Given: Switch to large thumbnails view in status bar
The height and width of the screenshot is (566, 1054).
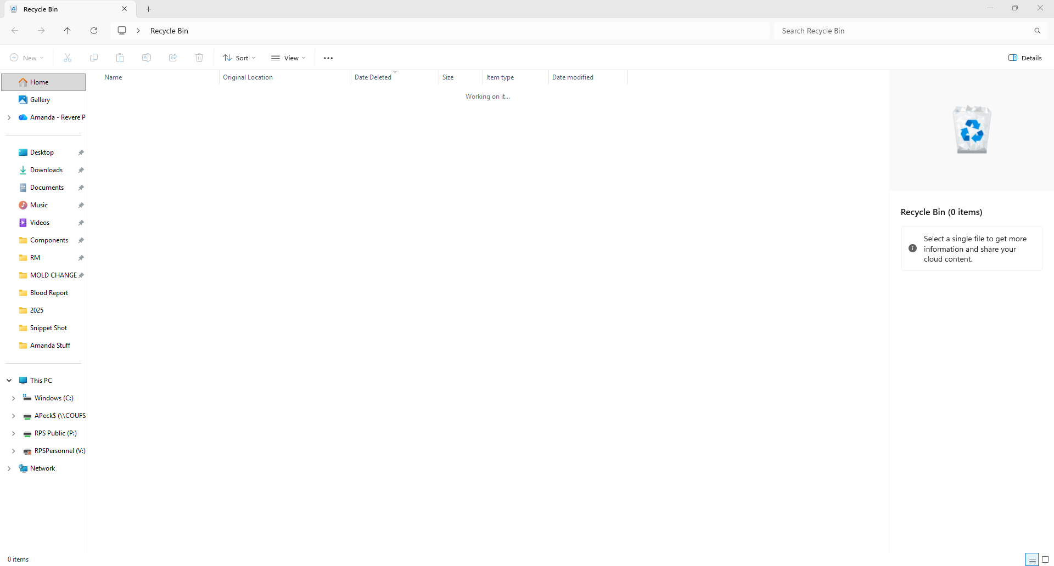Looking at the screenshot, I should coord(1045,559).
